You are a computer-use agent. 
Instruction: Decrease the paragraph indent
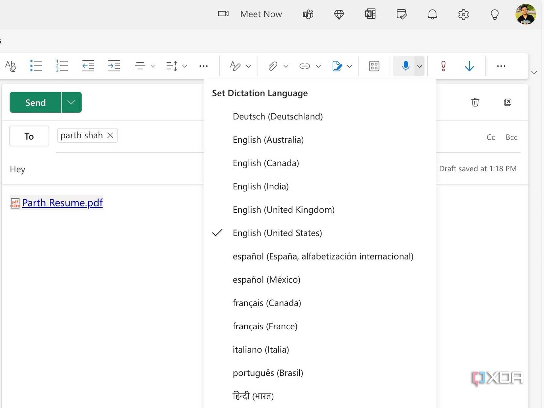pos(88,66)
